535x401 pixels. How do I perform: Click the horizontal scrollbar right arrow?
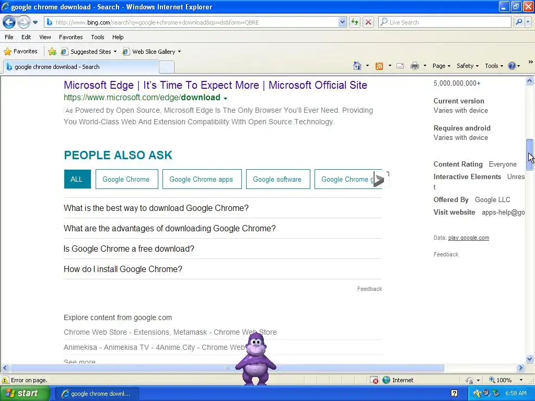point(520,368)
